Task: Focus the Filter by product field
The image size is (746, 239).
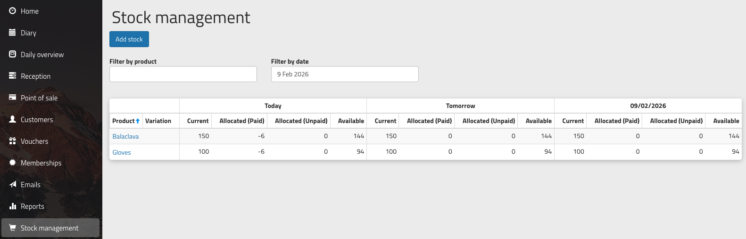Action: point(183,74)
